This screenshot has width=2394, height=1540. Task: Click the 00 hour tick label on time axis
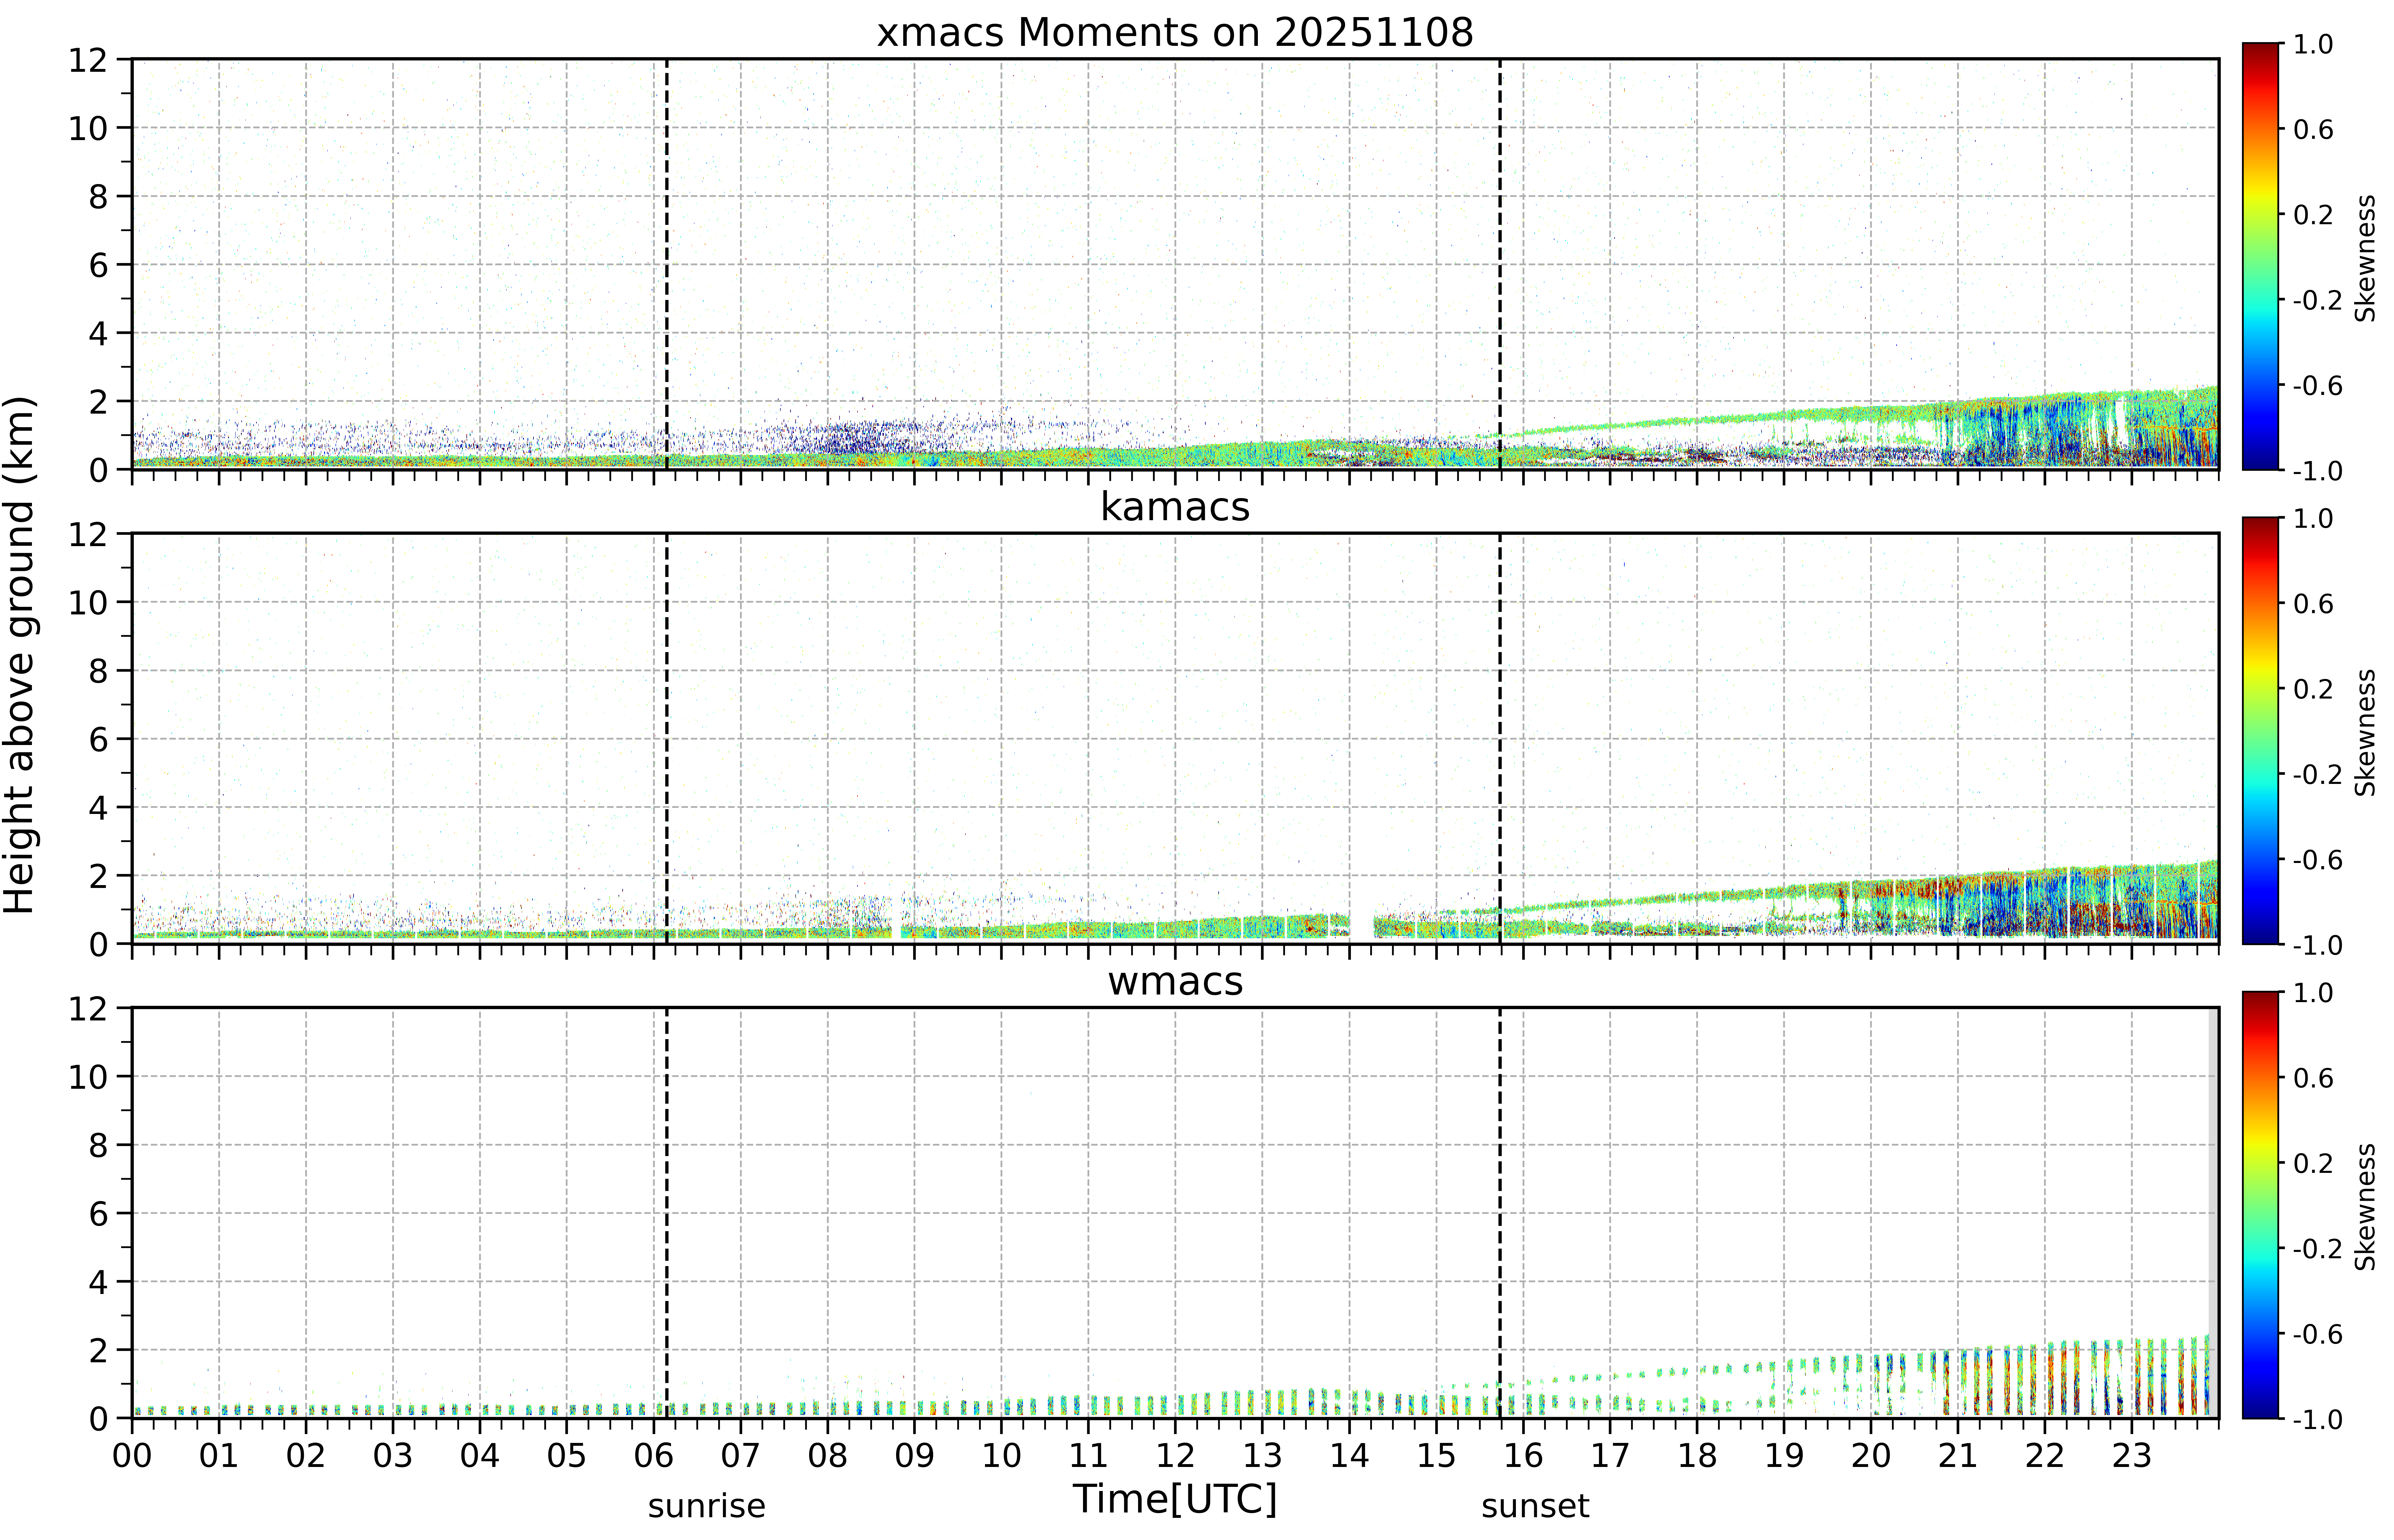click(x=132, y=1455)
